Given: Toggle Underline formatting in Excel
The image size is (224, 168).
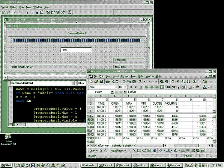Looking at the screenshot, I should tap(140, 87).
